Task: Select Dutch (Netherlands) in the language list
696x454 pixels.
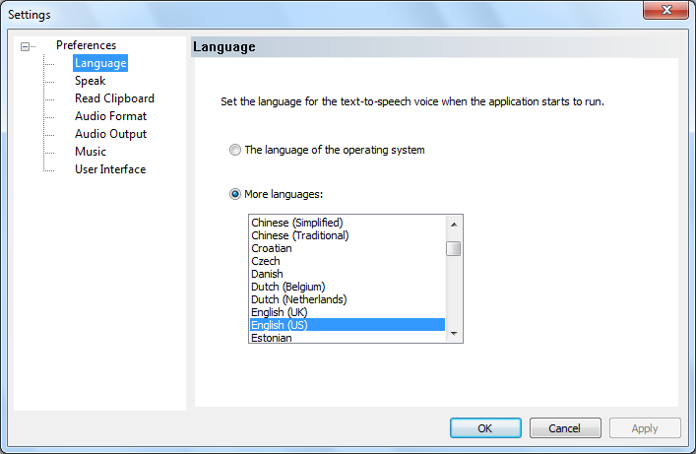Action: (x=298, y=299)
